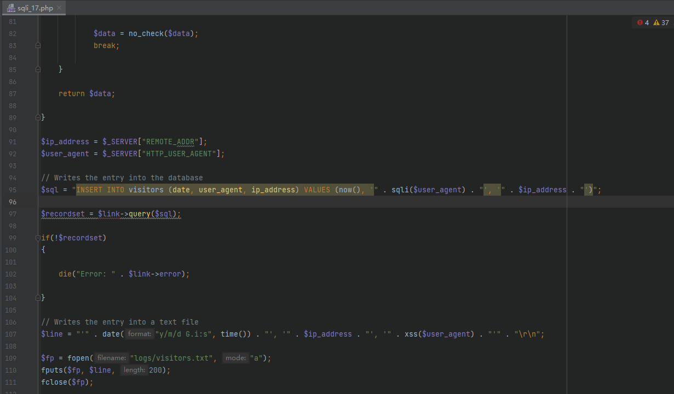This screenshot has width=674, height=394.
Task: Click INSERT INTO in the SQL string
Action: pos(100,190)
